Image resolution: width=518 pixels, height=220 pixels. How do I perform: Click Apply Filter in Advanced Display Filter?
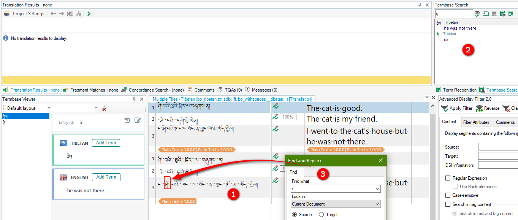click(457, 108)
